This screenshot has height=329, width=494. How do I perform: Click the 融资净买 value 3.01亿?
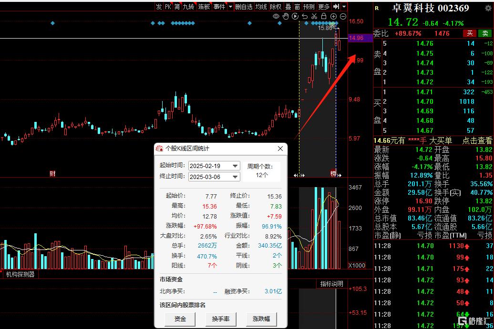click(x=273, y=291)
